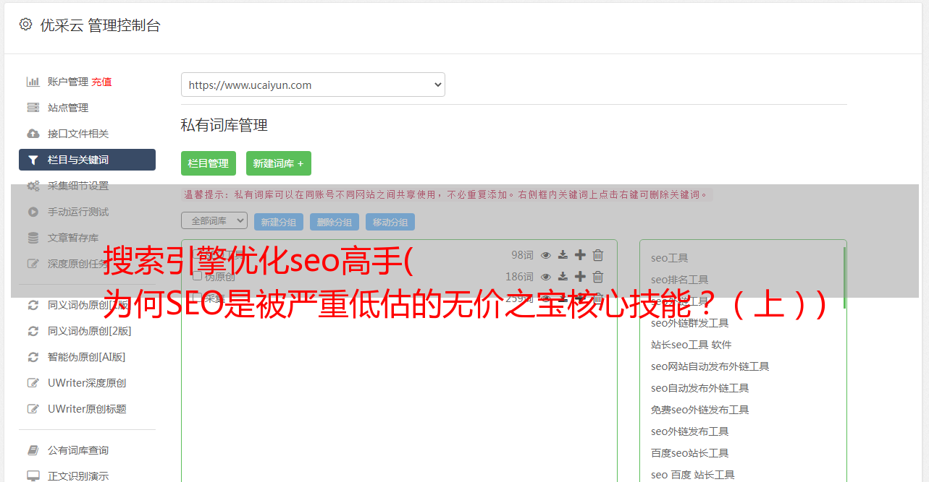Click the 采集细节设置 gears icon

tap(33, 186)
